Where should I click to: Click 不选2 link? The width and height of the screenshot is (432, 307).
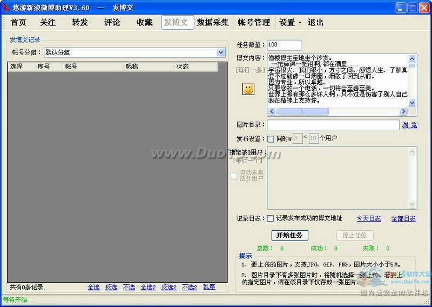click(190, 287)
